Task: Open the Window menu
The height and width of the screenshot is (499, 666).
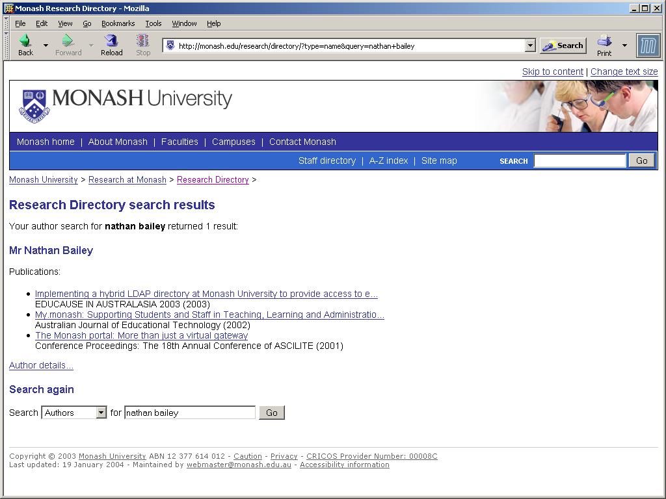Action: click(184, 23)
